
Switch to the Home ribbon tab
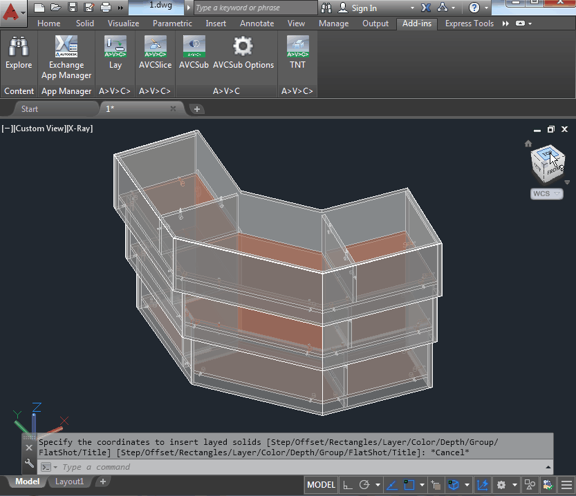(x=48, y=23)
